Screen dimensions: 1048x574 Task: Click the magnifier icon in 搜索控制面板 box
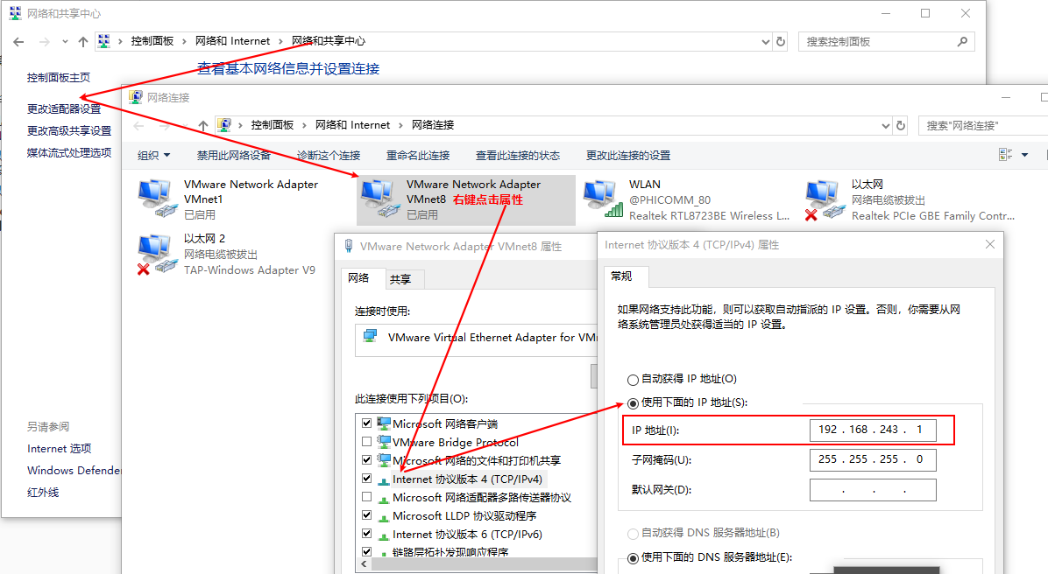(962, 41)
